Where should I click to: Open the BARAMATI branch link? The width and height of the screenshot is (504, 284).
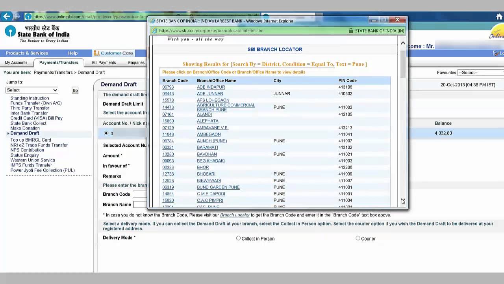click(207, 148)
